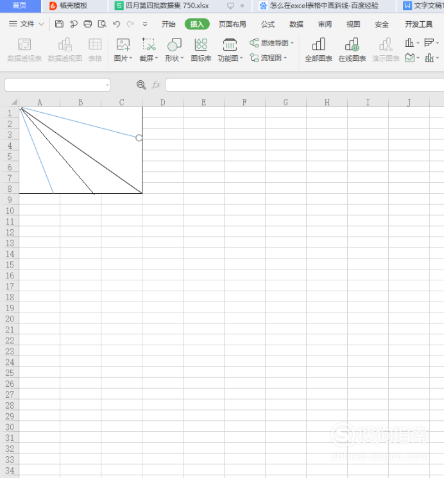Open the Page Layout (页面布局) tab
This screenshot has width=444, height=478.
pos(232,24)
